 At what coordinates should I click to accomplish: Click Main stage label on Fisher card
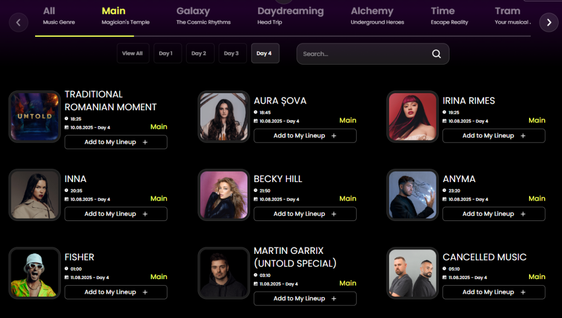[x=159, y=277]
